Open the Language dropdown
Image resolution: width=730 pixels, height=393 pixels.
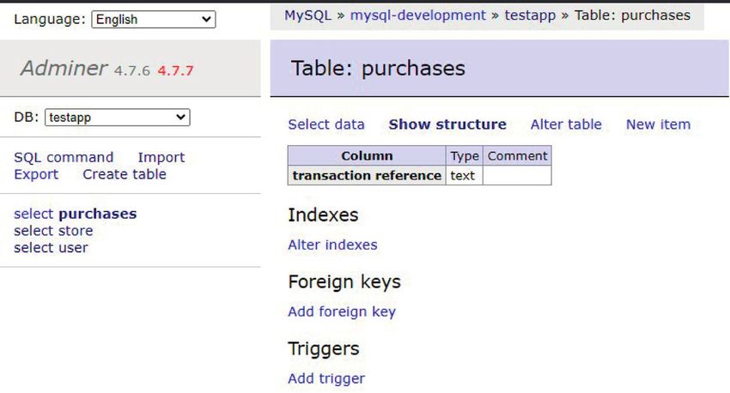[154, 20]
